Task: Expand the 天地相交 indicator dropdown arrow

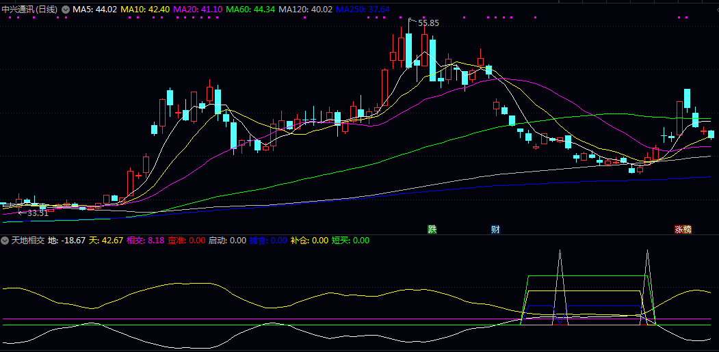Action: (x=5, y=241)
